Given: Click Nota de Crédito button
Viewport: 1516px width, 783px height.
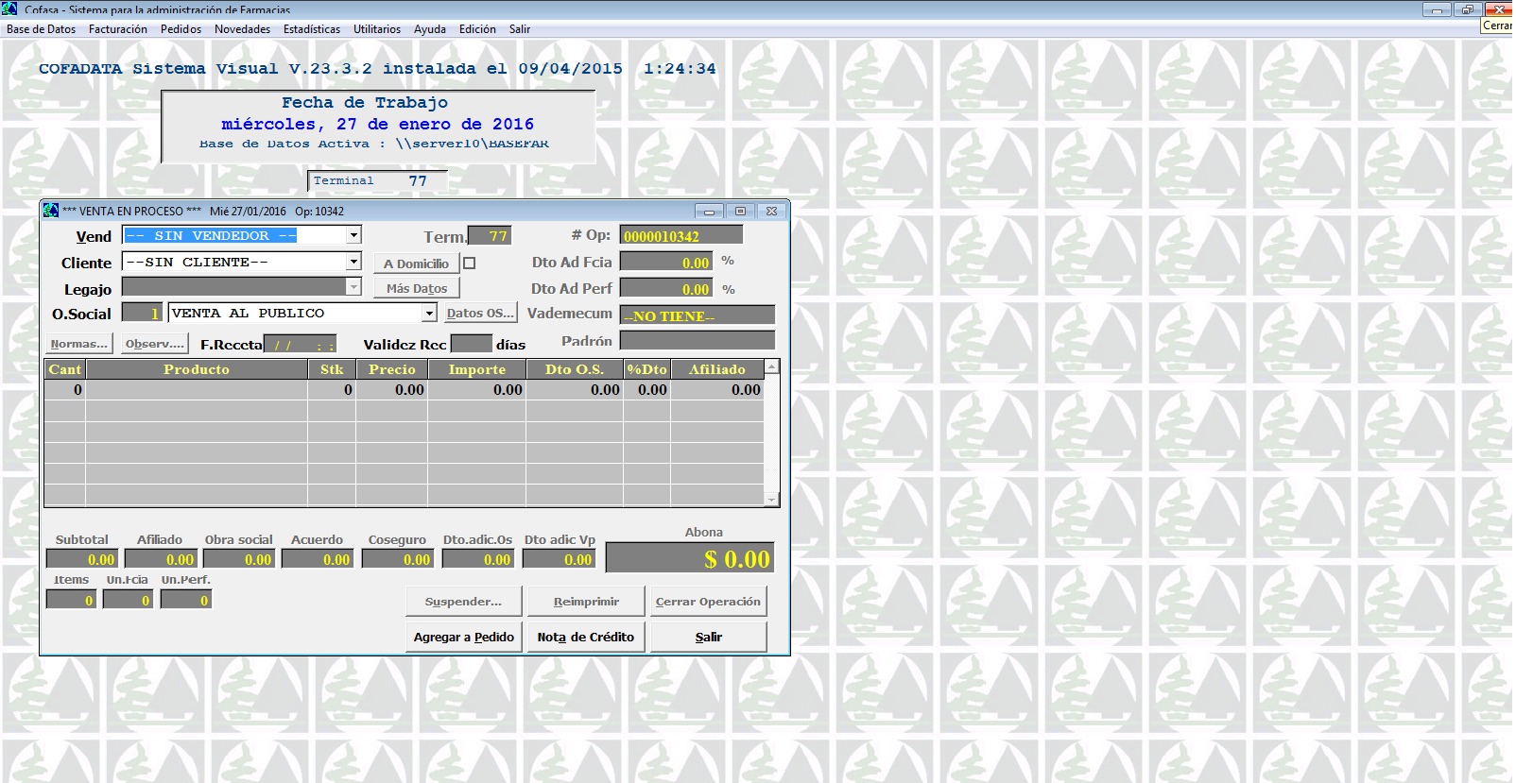Looking at the screenshot, I should pos(586,638).
